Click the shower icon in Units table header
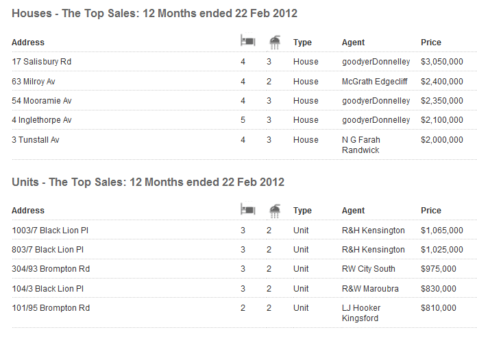Image resolution: width=477 pixels, height=341 pixels. tap(275, 211)
